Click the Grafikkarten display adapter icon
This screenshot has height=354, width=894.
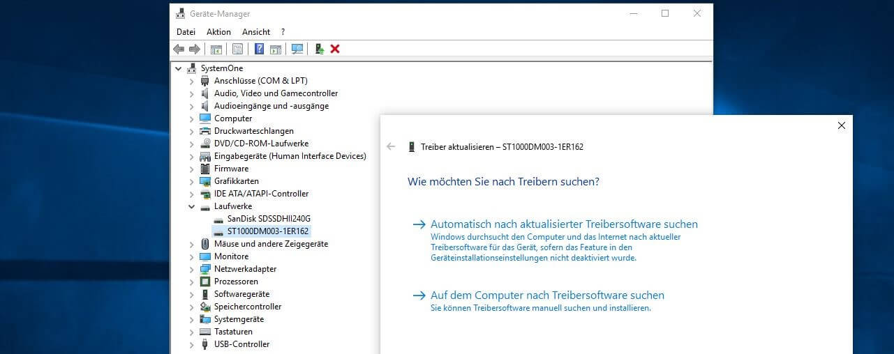coord(205,181)
